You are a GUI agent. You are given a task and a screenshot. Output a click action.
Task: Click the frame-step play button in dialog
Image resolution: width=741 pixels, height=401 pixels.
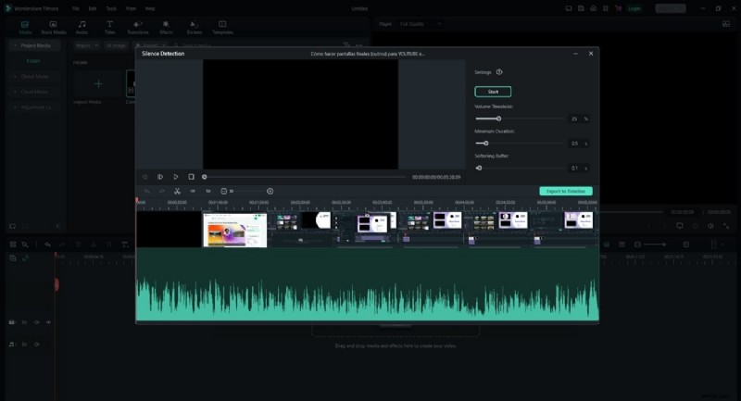(x=160, y=177)
